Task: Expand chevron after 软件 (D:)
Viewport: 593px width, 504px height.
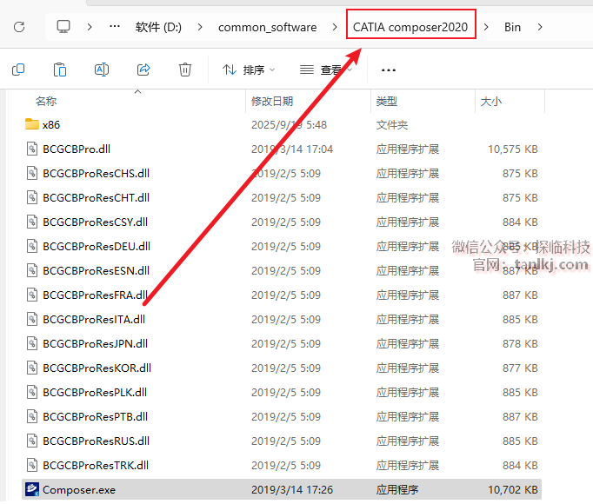Action: tap(200, 27)
